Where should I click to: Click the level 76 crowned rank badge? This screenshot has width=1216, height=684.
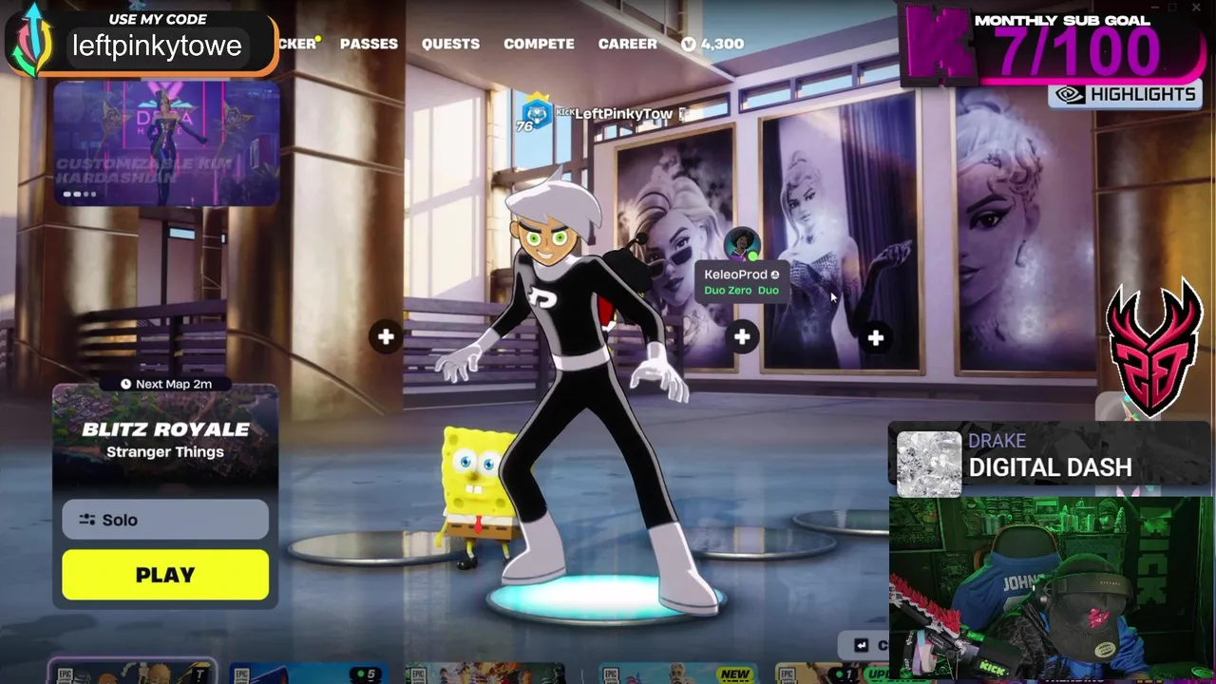coord(535,114)
